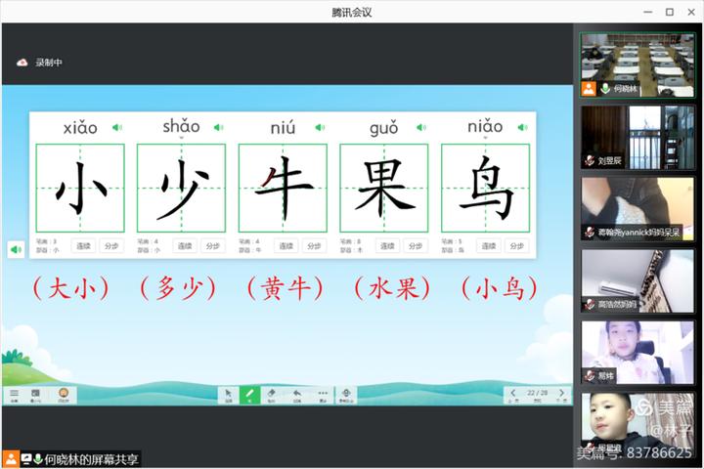The image size is (704, 469).
Task: Click the undo arrow in toolbar
Action: pos(296,394)
